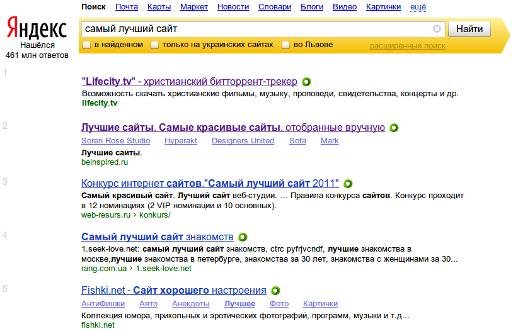The image size is (518, 334).
Task: Open the Лучшее sitelink
Action: pyautogui.click(x=239, y=304)
